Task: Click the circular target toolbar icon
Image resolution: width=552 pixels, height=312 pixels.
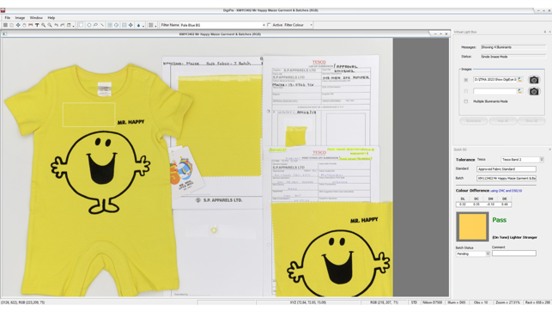Action: coord(116,25)
